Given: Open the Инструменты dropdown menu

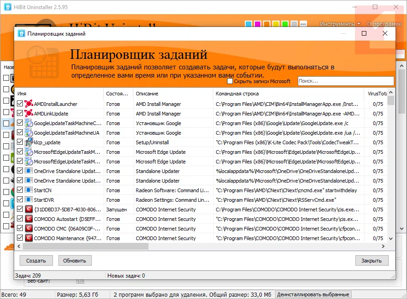Looking at the screenshot, I should click(x=340, y=24).
